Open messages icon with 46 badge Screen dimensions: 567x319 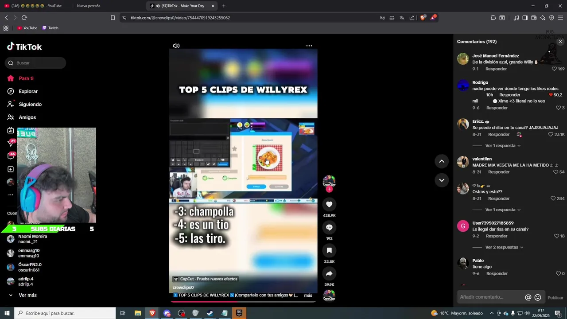coord(11,156)
